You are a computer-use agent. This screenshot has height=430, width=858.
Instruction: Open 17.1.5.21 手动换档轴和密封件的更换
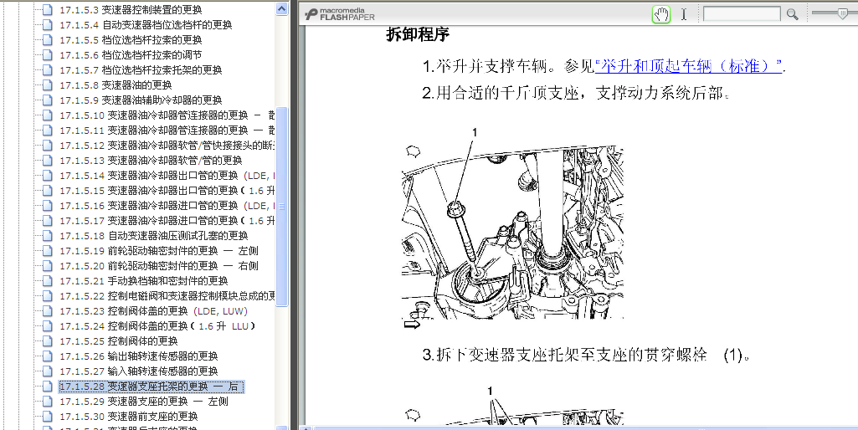[143, 280]
